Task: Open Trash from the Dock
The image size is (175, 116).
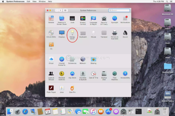Action: click(165, 111)
